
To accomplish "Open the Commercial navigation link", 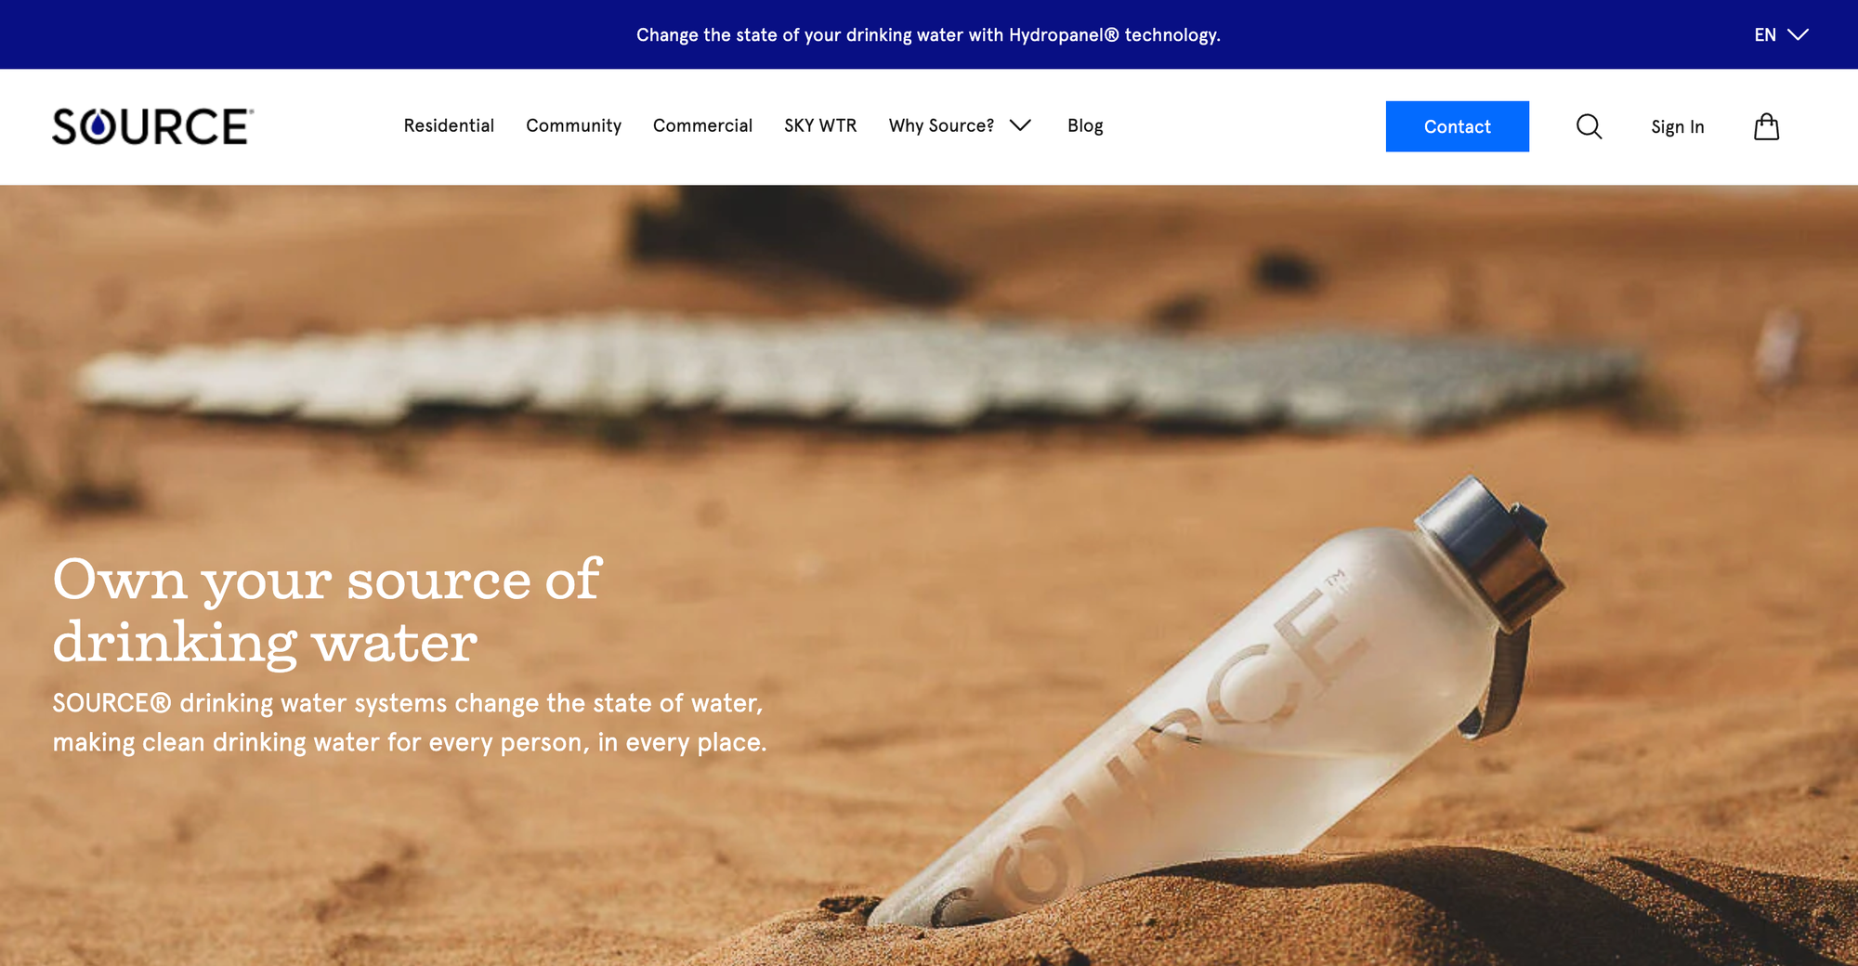I will (702, 125).
